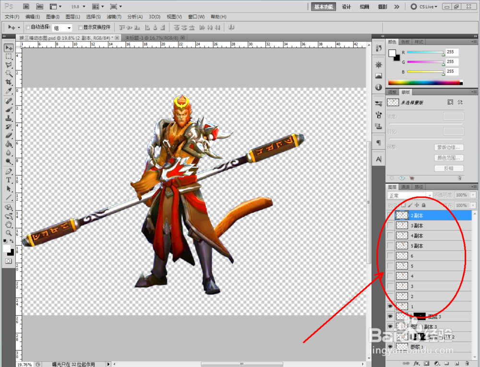Select the Spot Healing Brush tool
This screenshot has height=367, width=480.
point(9,101)
